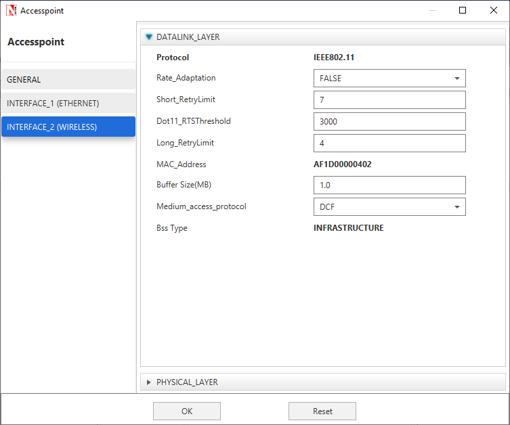
Task: Open the Rate_Adaptation dropdown arrow
Action: (x=456, y=79)
